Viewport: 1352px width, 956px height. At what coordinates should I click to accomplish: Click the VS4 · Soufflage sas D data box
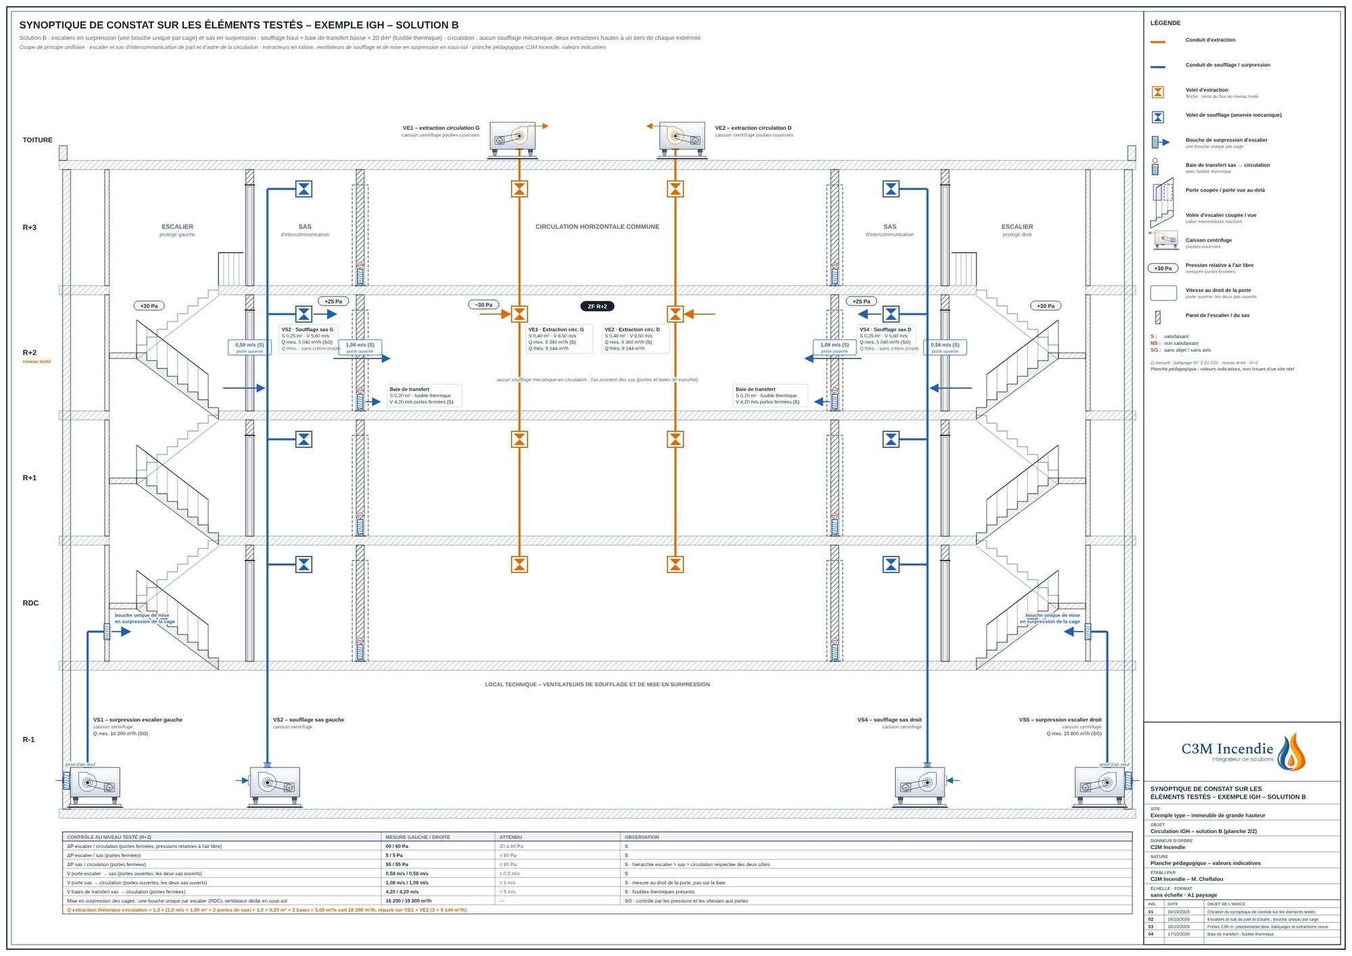coord(888,339)
